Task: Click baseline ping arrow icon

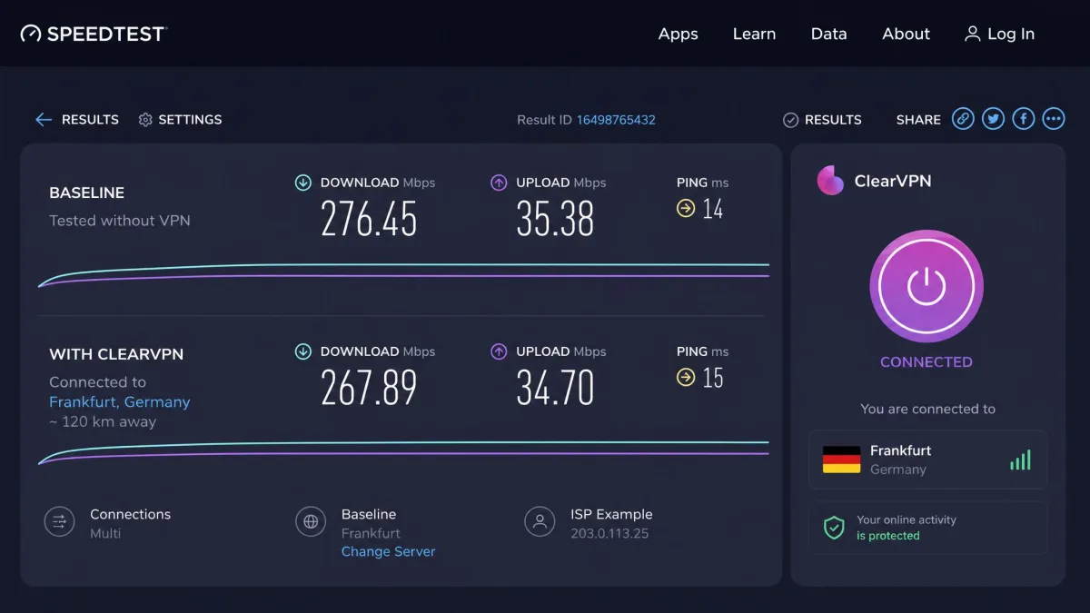Action: 686,209
